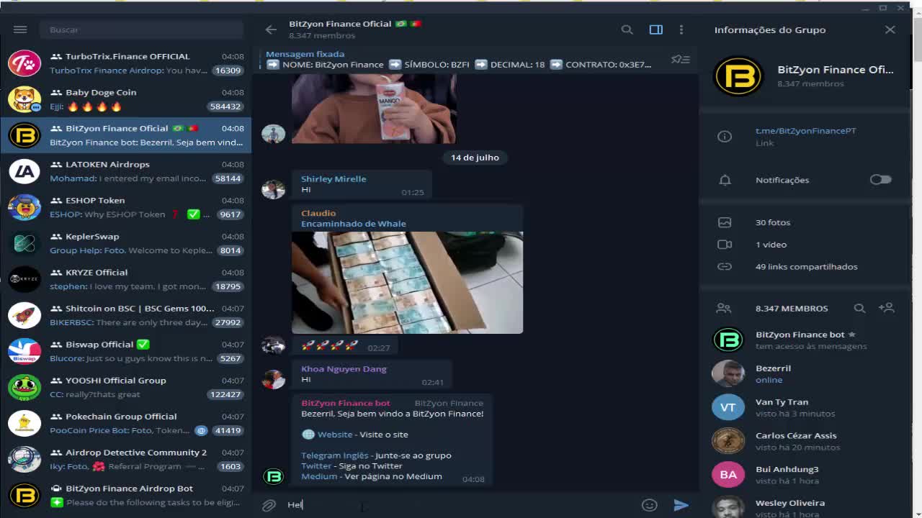Viewport: 922px width, 518px height.
Task: Click Khoa Nguyen Dang sender name
Action: point(344,369)
